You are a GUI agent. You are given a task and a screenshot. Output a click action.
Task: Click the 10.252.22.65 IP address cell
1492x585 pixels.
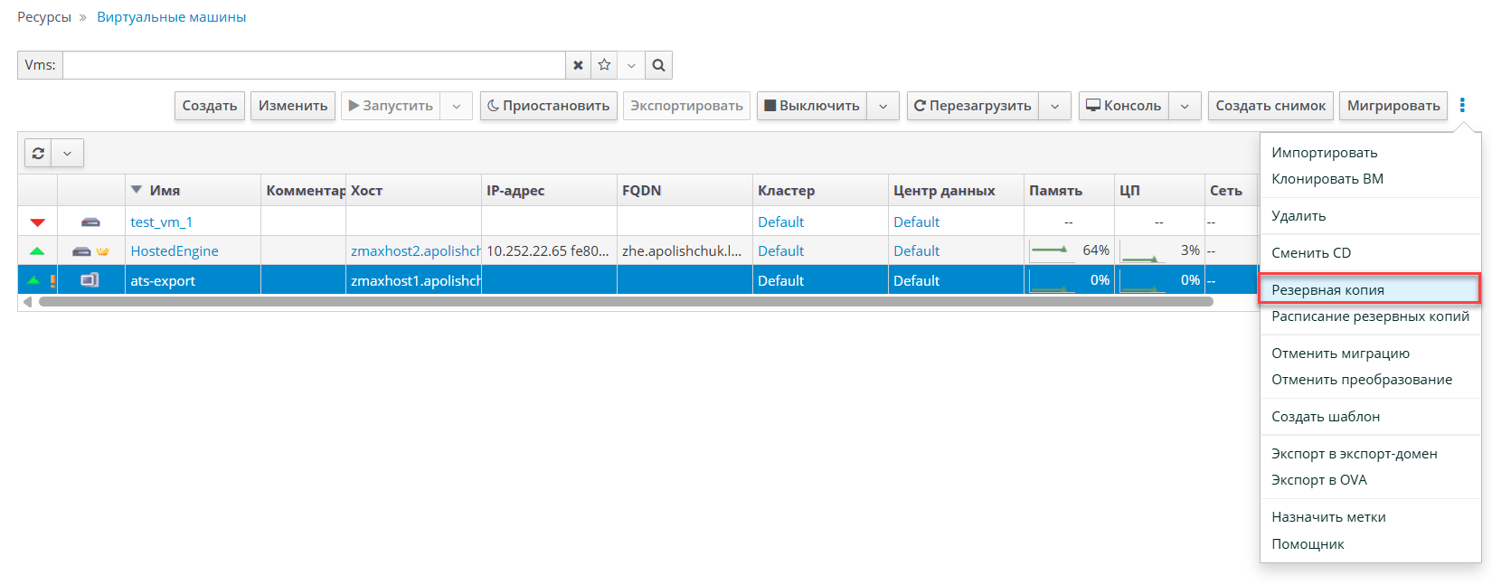point(549,251)
